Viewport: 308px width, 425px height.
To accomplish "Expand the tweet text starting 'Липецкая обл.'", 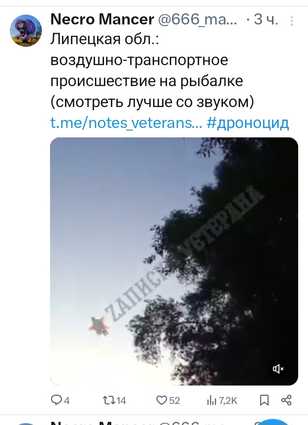I will pyautogui.click(x=152, y=71).
